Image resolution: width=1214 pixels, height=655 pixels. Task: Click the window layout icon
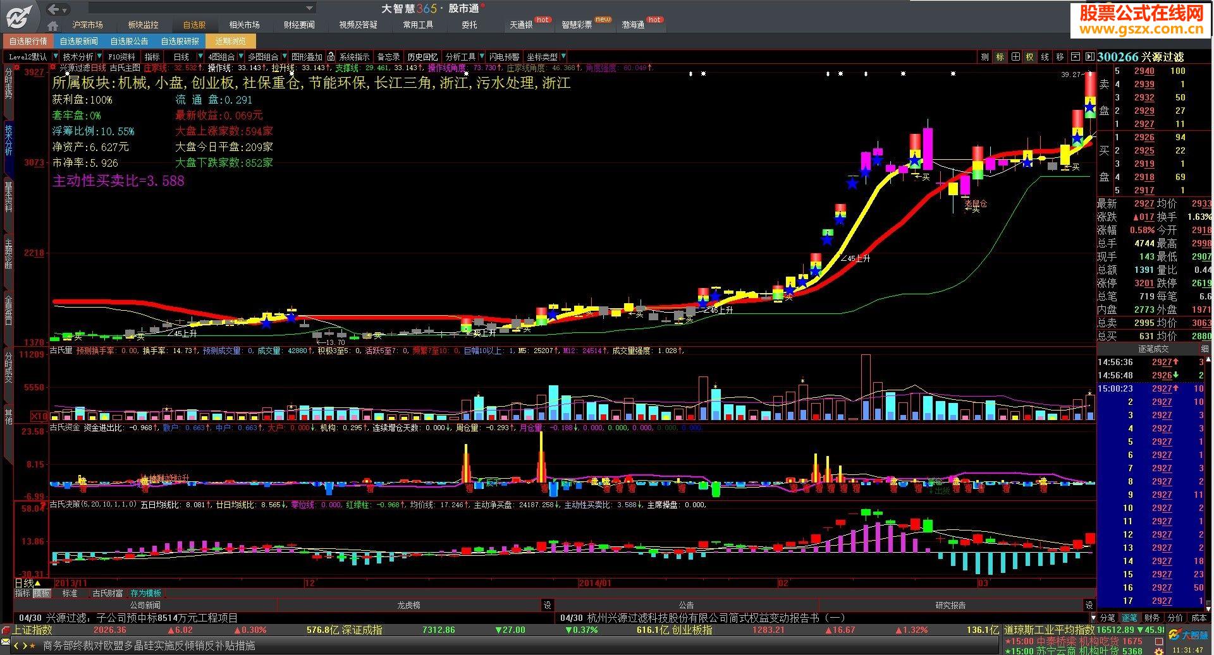coord(1075,57)
